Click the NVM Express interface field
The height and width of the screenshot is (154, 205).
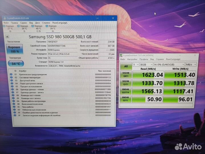pyautogui.click(x=62, y=50)
